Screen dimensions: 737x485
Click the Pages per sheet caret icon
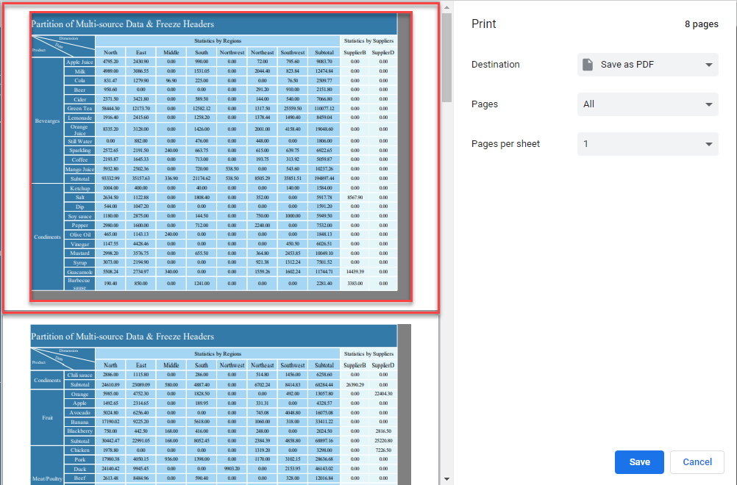pyautogui.click(x=708, y=143)
